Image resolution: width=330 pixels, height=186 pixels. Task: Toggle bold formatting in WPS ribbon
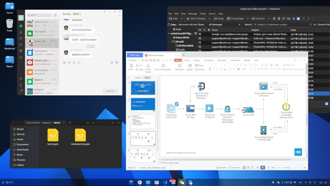[210, 69]
